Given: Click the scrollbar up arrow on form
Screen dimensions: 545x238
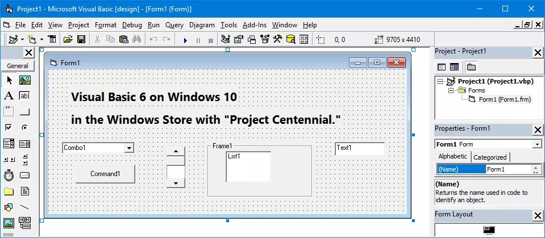Looking at the screenshot, I should tap(176, 151).
